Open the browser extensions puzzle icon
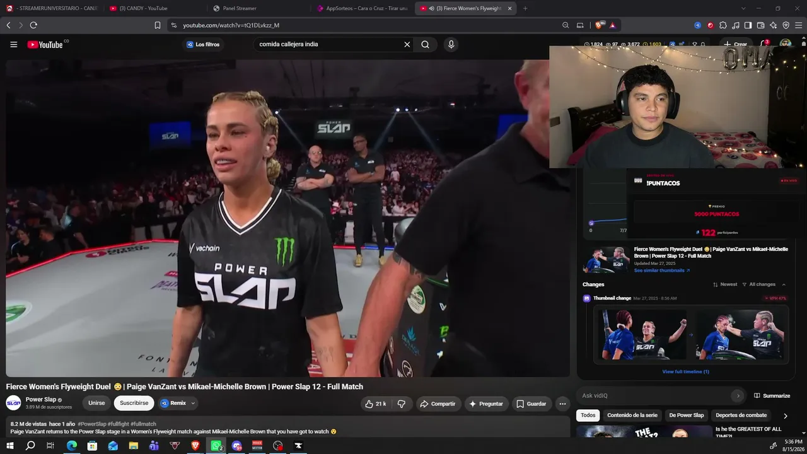This screenshot has width=807, height=454. pyautogui.click(x=723, y=25)
